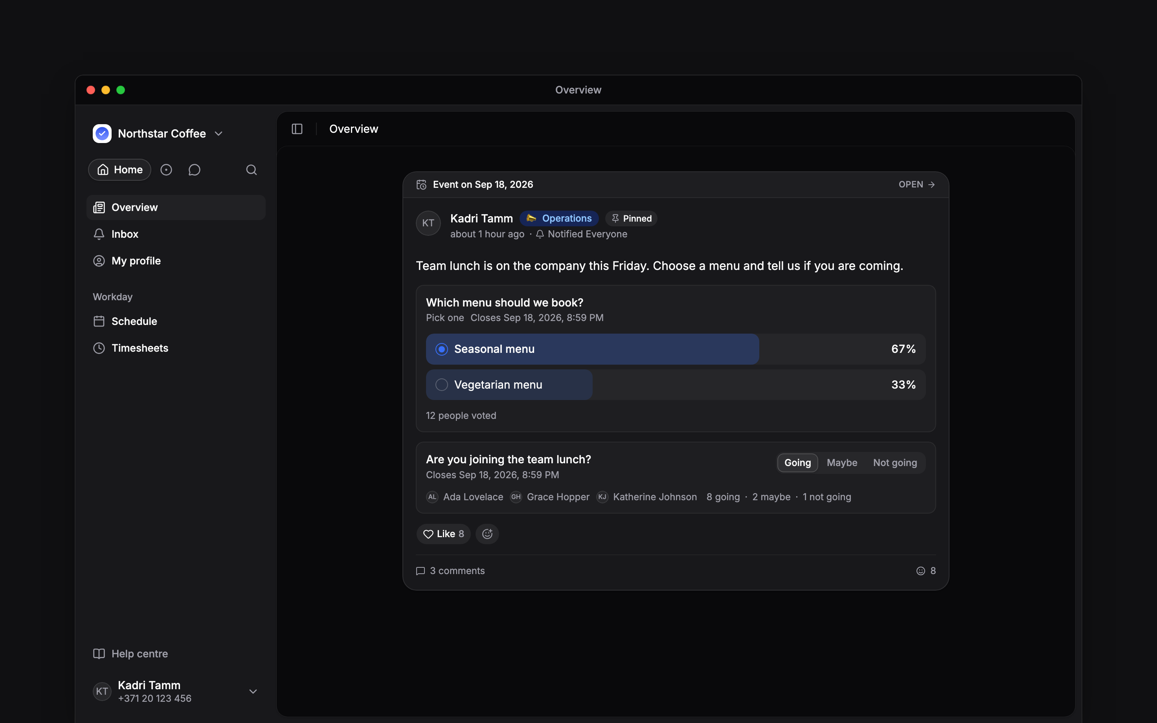Expand the Kadri Tamm account menu chevron
The image size is (1157, 723).
(x=253, y=692)
